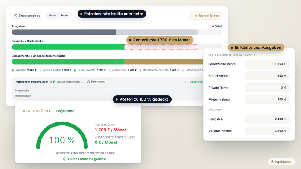Edit the Variable Kosten input field

[267, 131]
